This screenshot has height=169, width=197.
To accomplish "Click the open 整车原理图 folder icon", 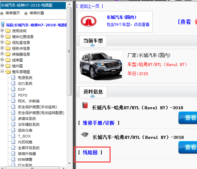I will [8, 72].
